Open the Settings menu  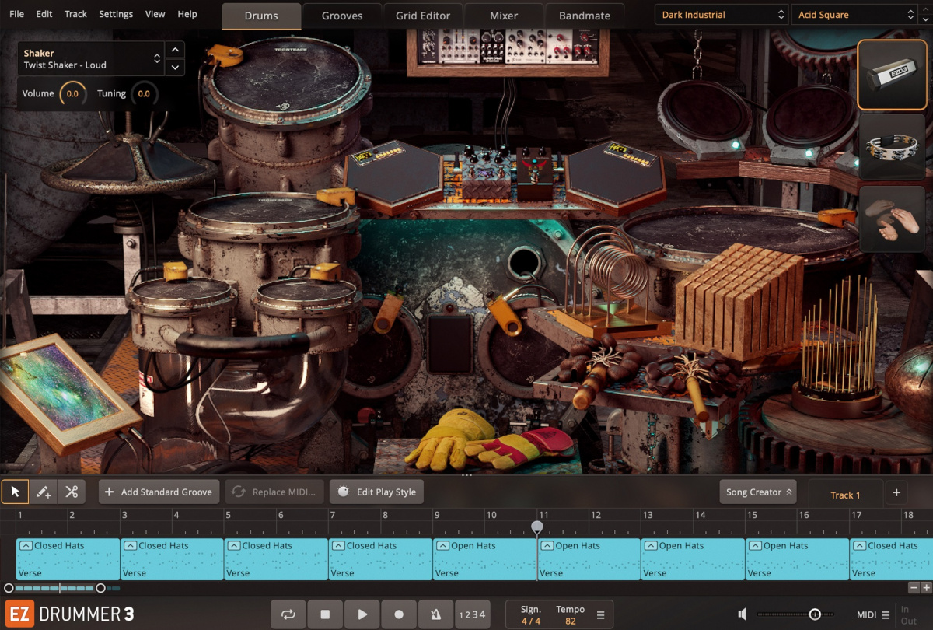pos(115,14)
